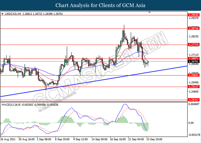Click the 1.28235 price axis value
The width and height of the screenshot is (201, 143).
[194, 37]
